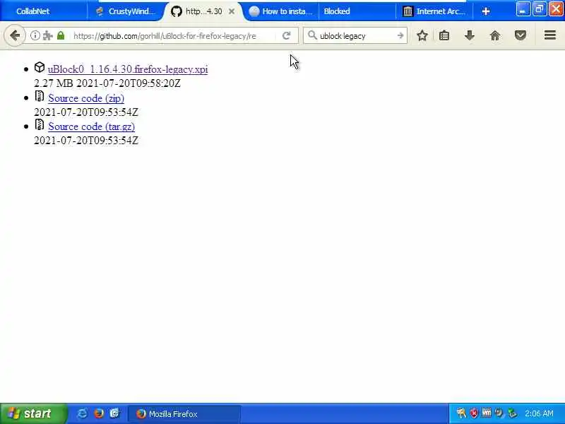Click the xpi timestamp 2021-07-20T09:58:20Z

[x=129, y=83]
